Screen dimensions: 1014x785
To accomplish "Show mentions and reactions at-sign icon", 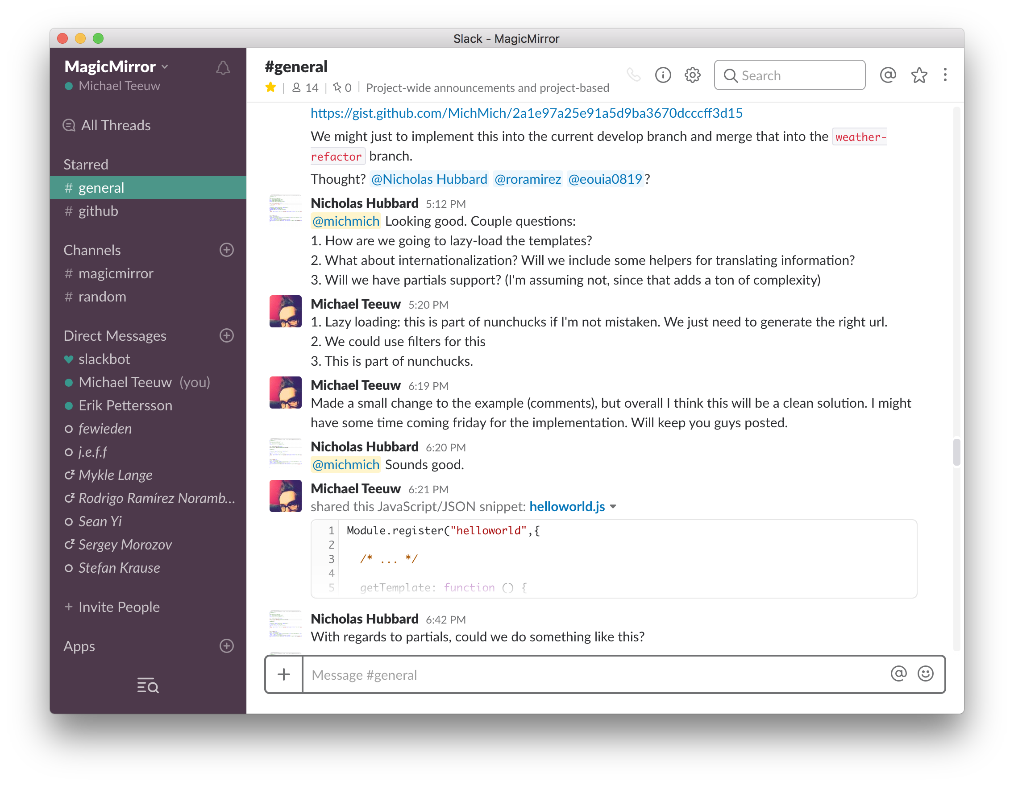I will (887, 75).
